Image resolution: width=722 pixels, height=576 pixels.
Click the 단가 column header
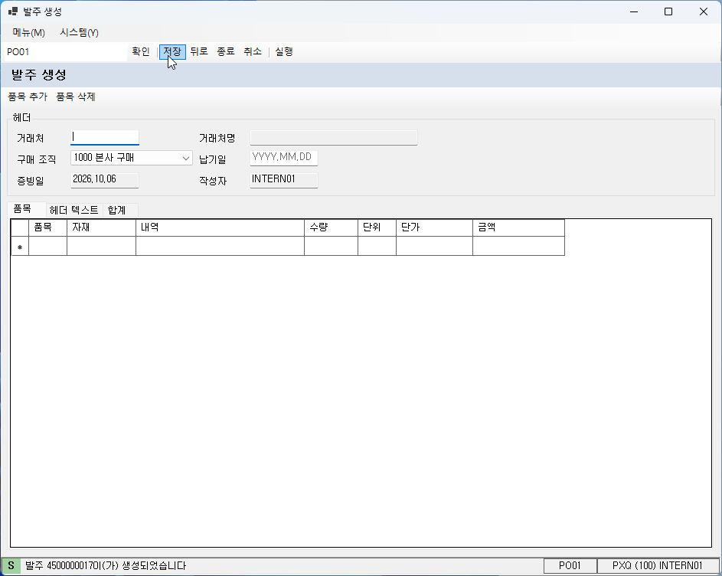coord(434,227)
